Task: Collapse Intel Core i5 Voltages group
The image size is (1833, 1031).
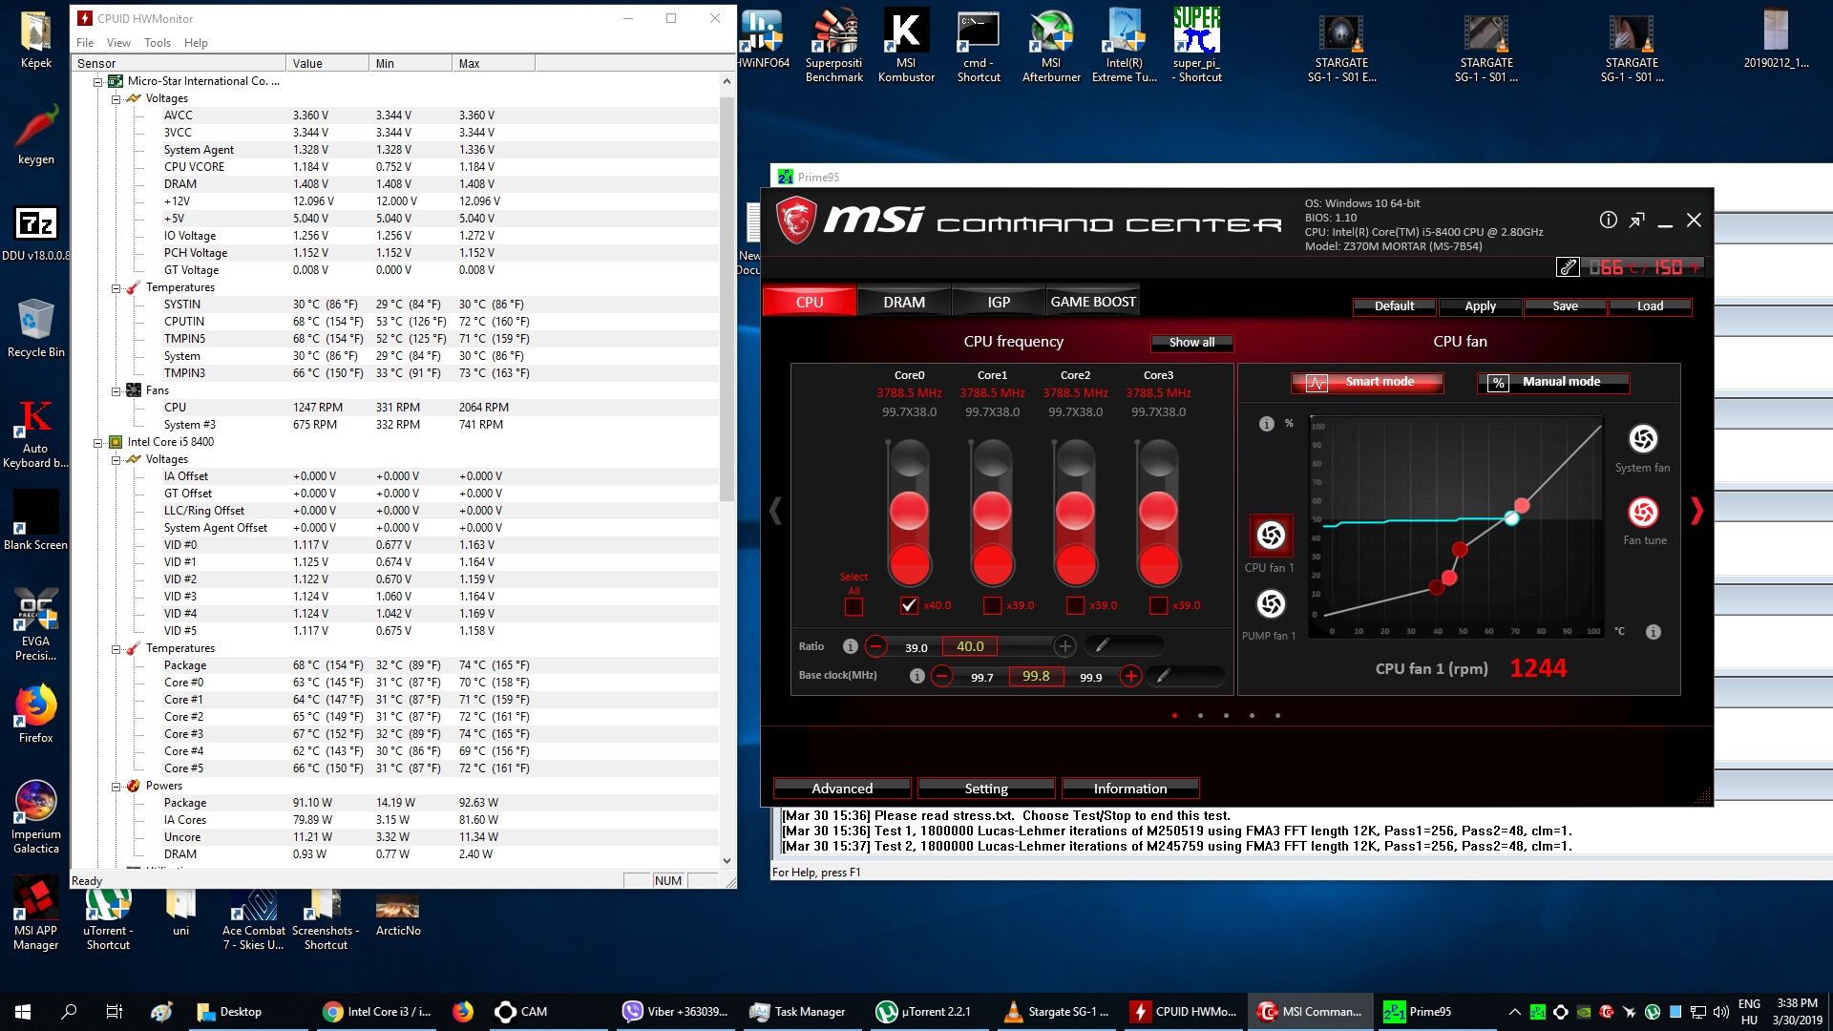Action: point(116,460)
